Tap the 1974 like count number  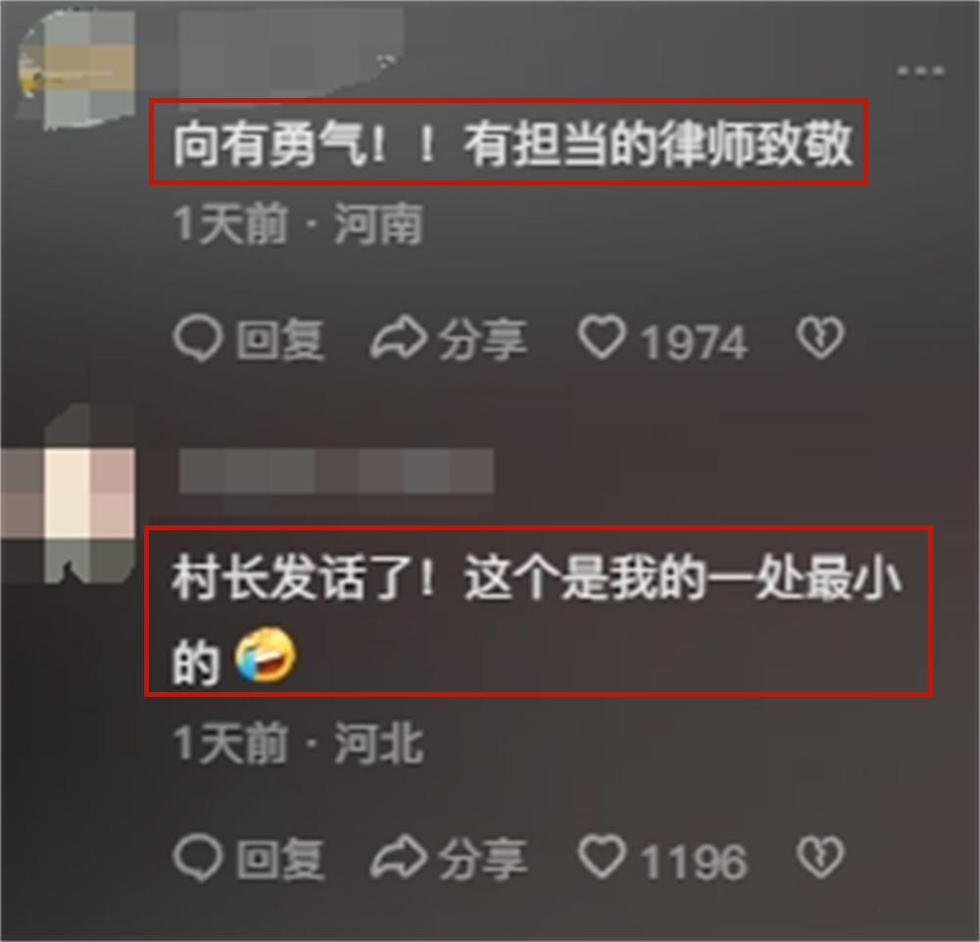[x=695, y=342]
